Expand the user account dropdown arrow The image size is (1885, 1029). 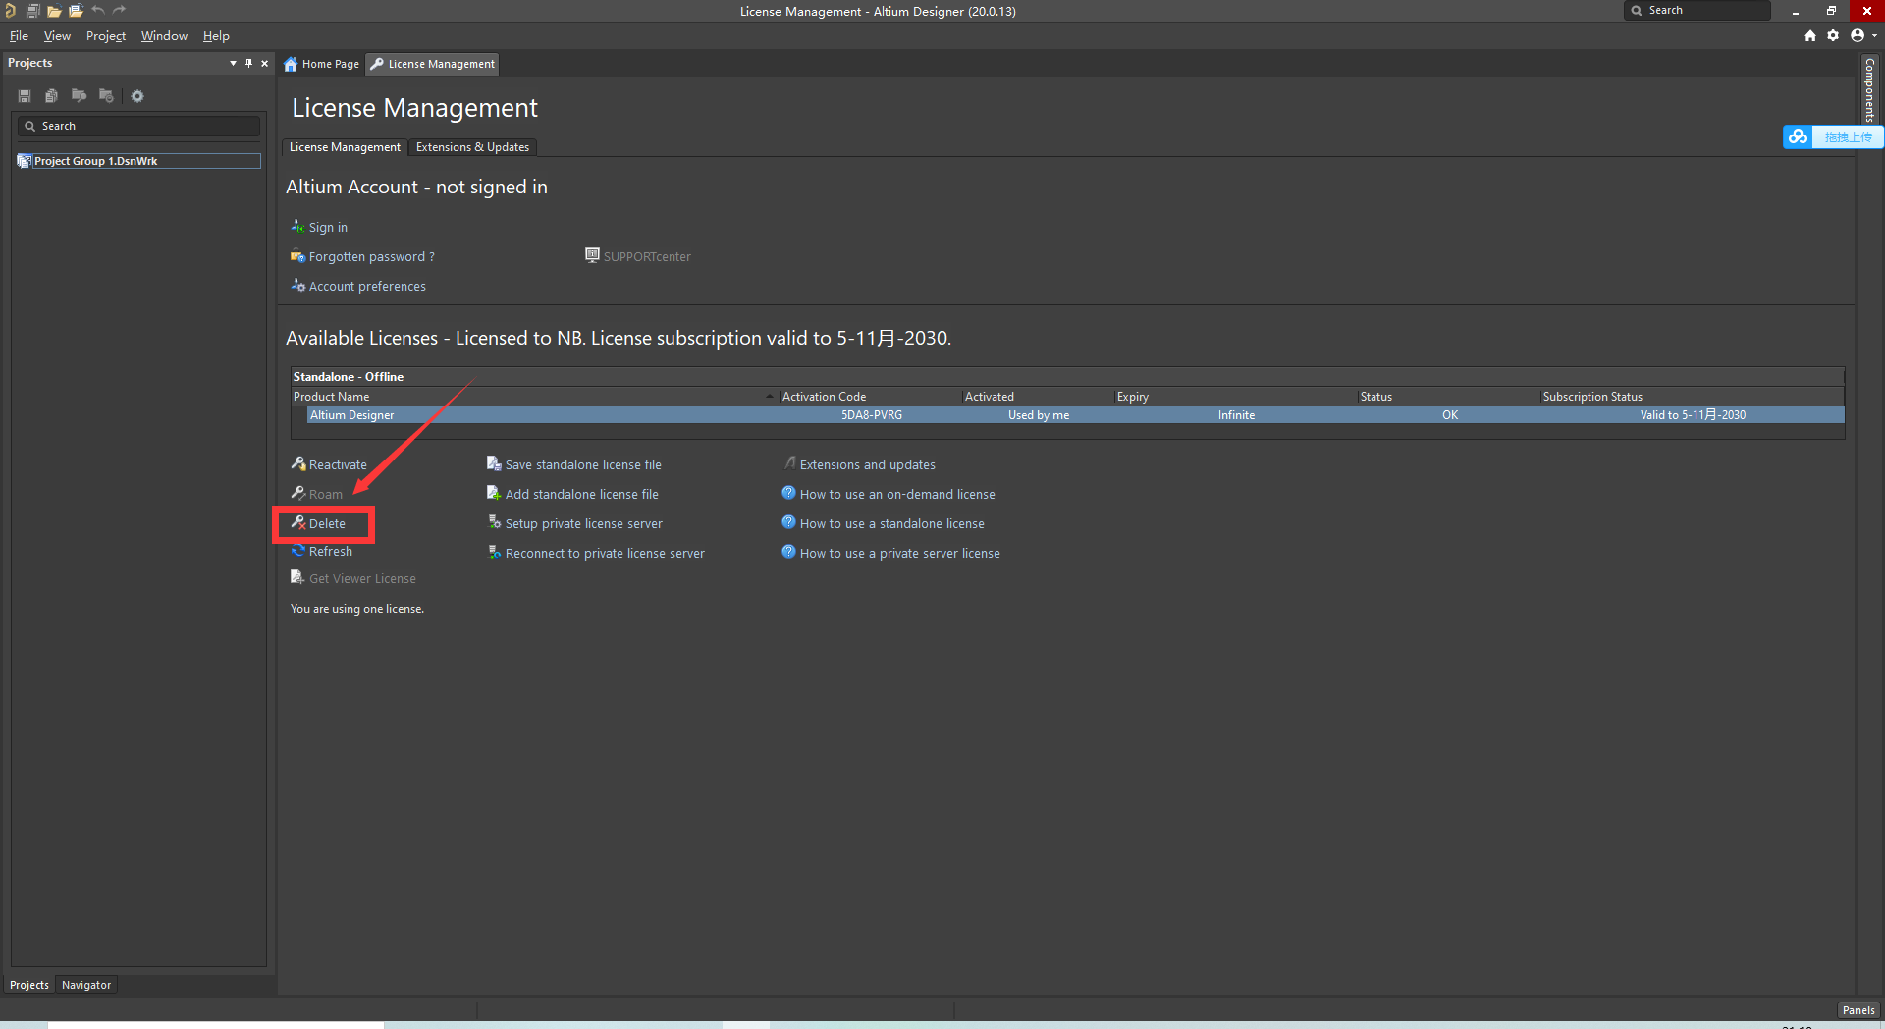(1874, 36)
